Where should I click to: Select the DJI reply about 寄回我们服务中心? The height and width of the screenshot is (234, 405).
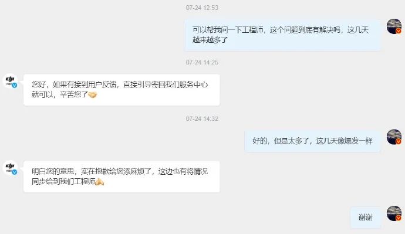coord(122,90)
